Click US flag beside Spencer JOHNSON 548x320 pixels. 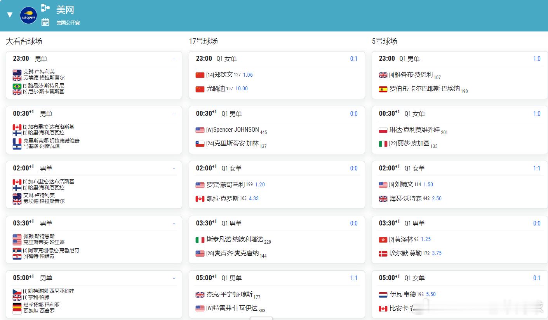[x=200, y=130]
